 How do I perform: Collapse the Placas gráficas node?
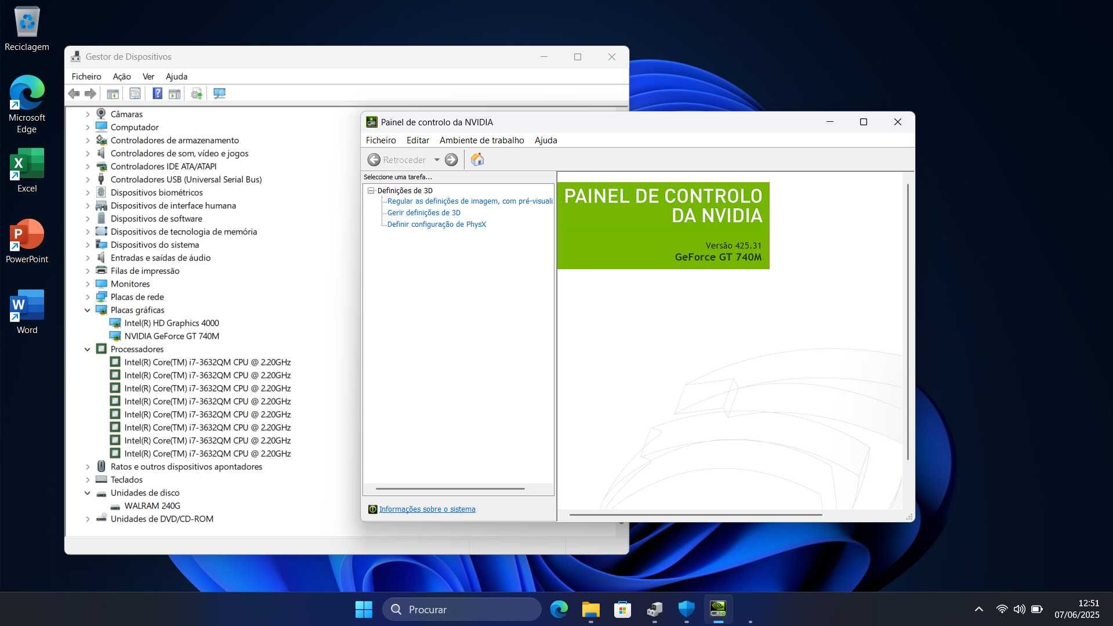point(88,310)
